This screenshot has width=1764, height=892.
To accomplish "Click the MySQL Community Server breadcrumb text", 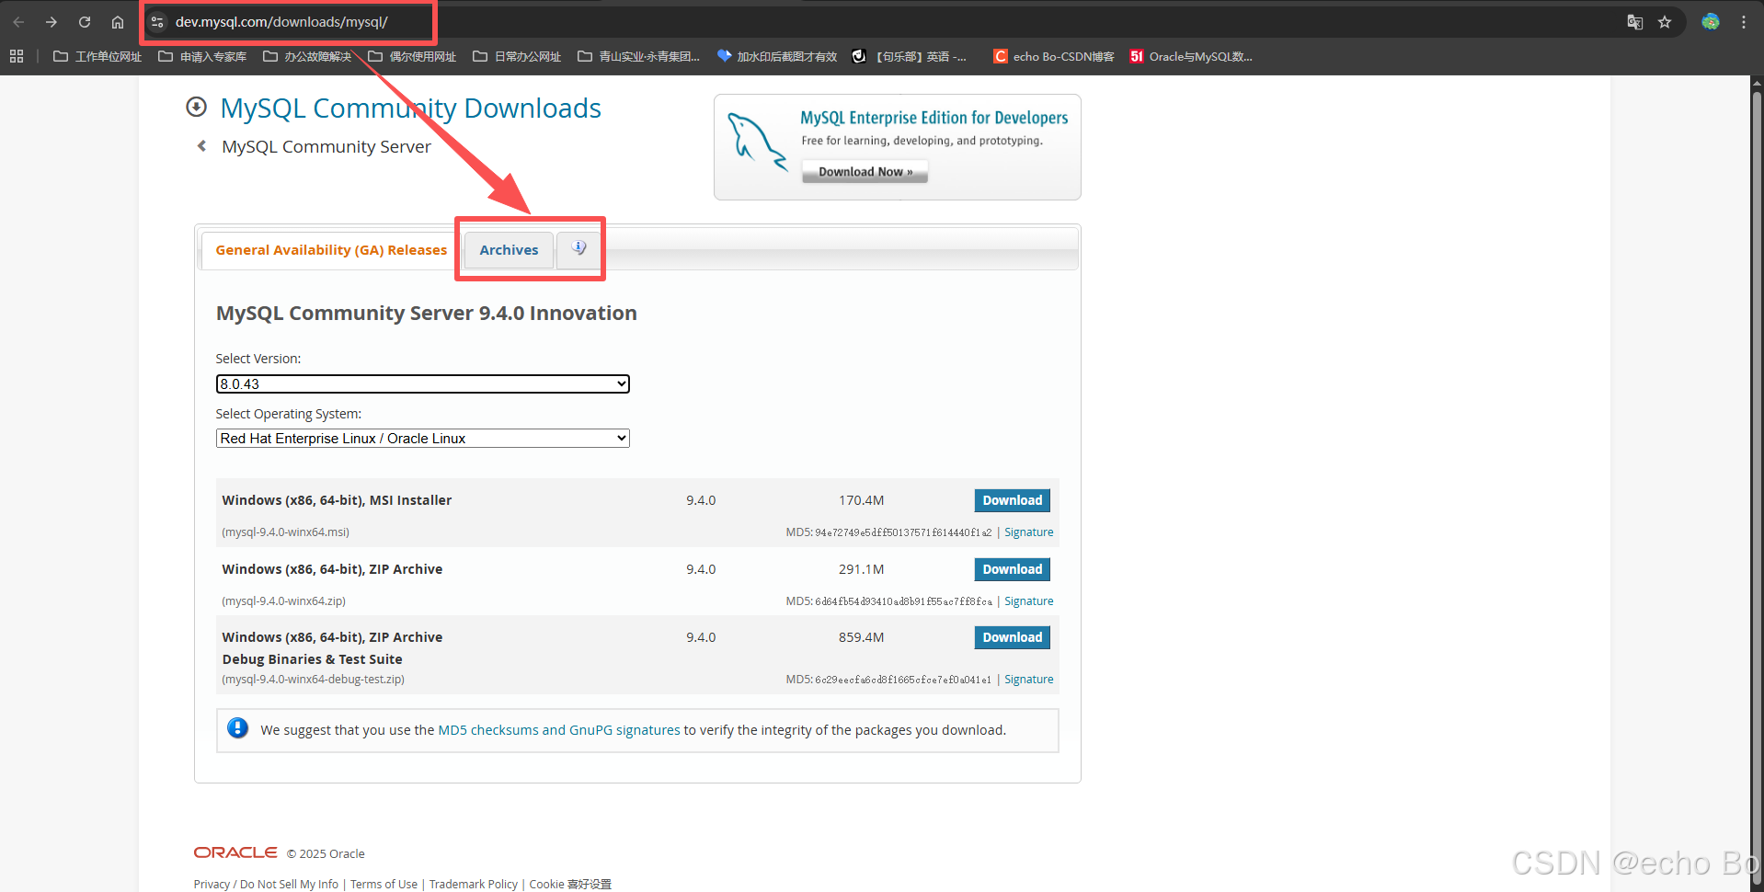I will click(326, 146).
